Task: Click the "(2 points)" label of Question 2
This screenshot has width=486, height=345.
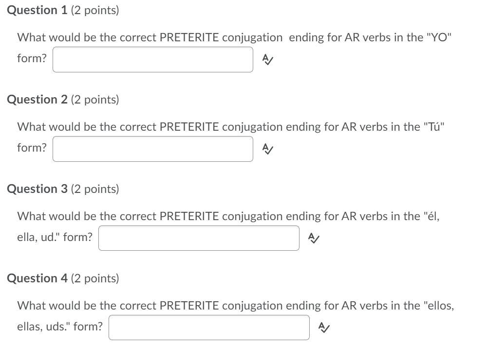Action: pyautogui.click(x=95, y=100)
